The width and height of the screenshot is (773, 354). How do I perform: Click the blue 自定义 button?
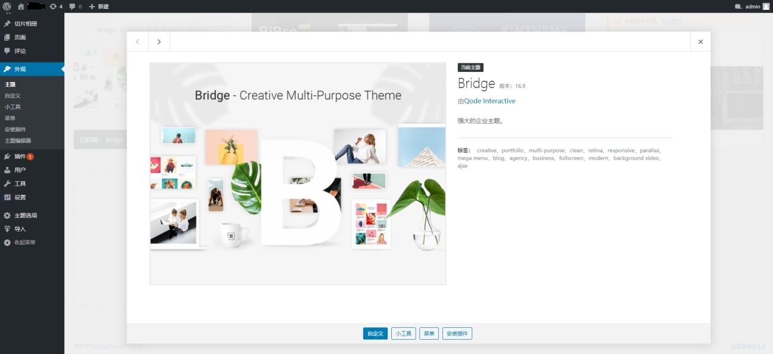point(375,334)
